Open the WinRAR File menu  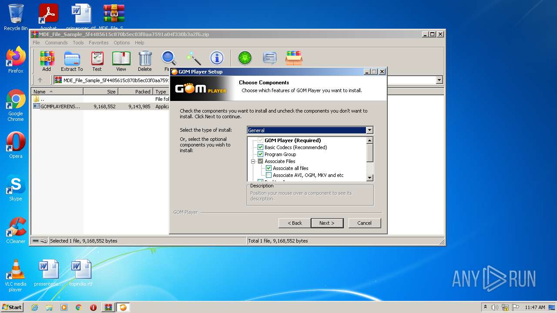36,43
